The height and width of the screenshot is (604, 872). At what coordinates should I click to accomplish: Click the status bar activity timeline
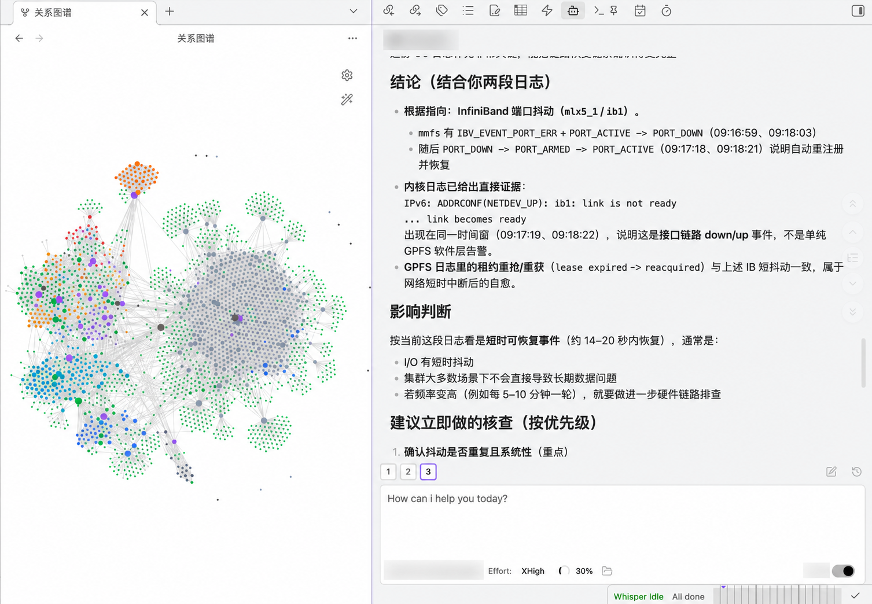(777, 595)
